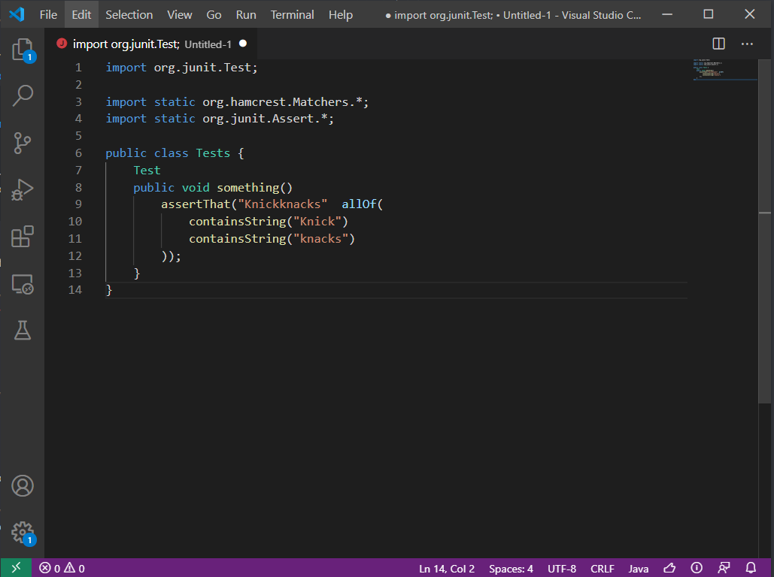Open the Go menu
Screen dimensions: 774x577
coord(214,15)
